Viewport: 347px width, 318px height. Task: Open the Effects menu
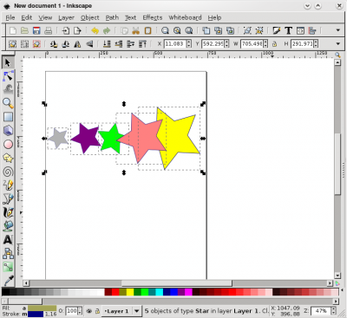(153, 17)
